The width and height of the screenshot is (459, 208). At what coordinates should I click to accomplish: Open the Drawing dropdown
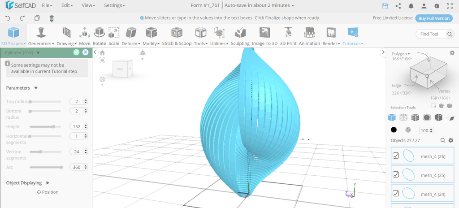click(66, 37)
